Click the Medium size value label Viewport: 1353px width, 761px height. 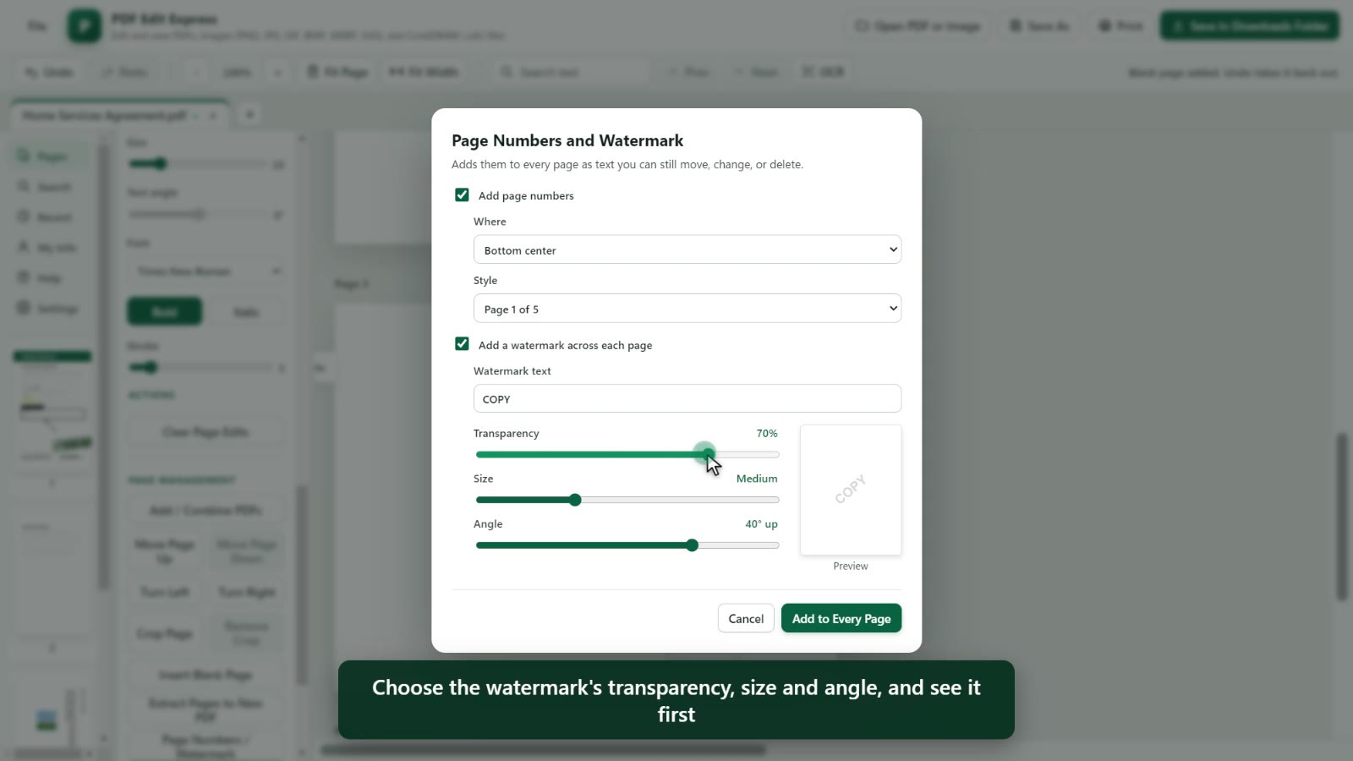point(757,479)
